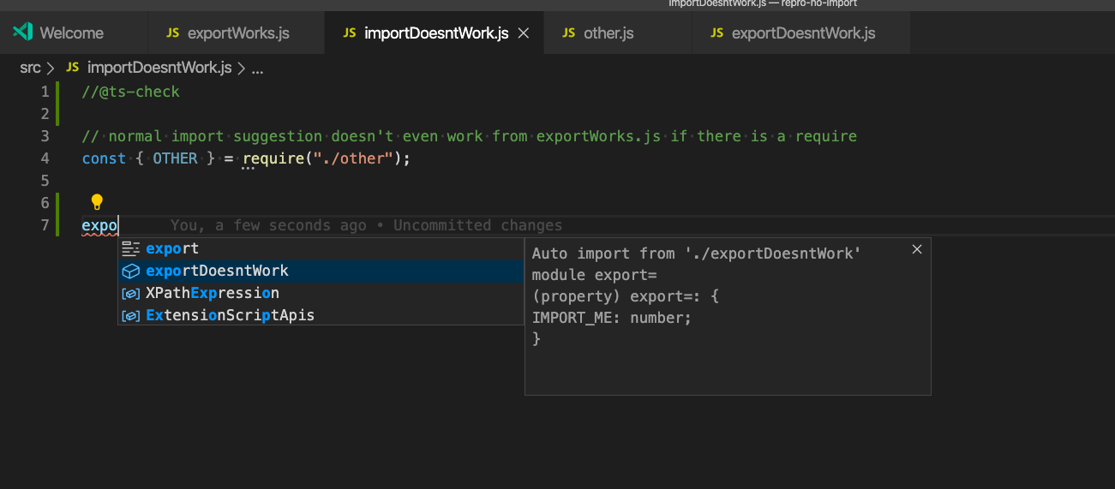Click JS file icon on importDoesntWork.js tab
This screenshot has height=489, width=1115.
point(349,33)
